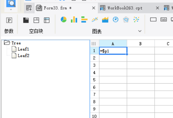
Task: Close the Form33.frm tab
Action: [x=94, y=8]
